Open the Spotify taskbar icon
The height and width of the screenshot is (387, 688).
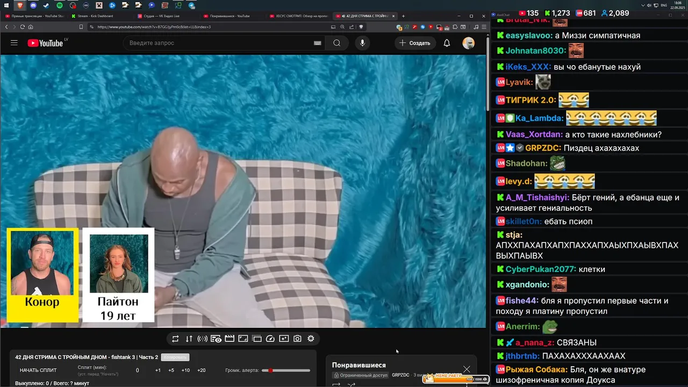[60, 5]
